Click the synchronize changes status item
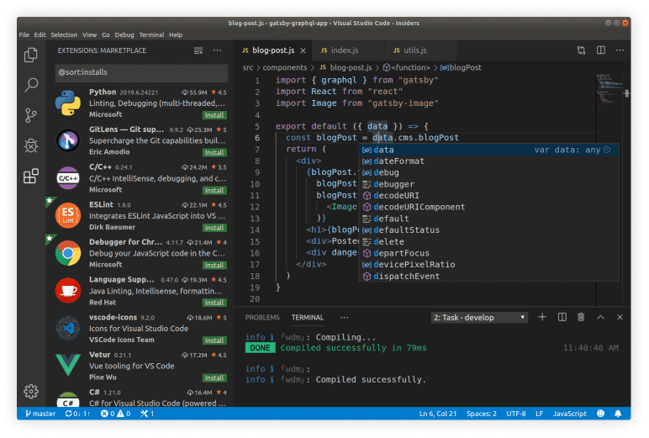649x438 pixels. (x=77, y=414)
